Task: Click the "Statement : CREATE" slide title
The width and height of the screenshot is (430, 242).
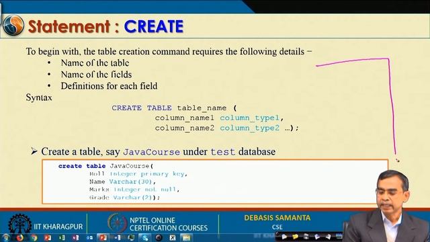Action: [x=105, y=26]
